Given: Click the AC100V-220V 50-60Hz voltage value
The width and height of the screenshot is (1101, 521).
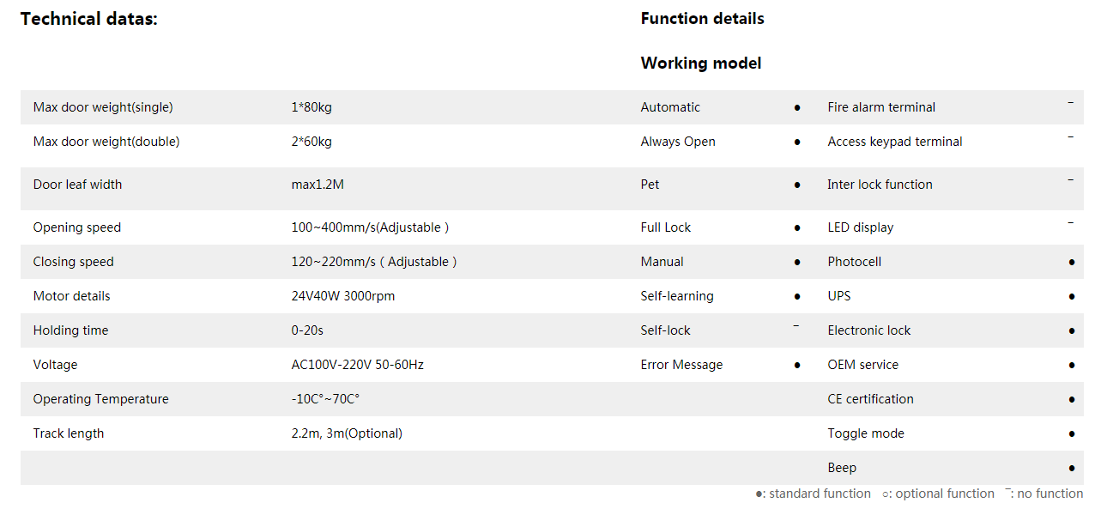Looking at the screenshot, I should (x=357, y=365).
